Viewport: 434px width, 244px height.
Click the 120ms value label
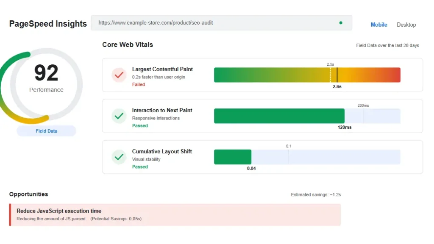pyautogui.click(x=344, y=127)
